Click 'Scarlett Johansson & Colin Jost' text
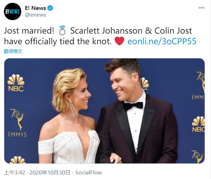 (x=131, y=31)
